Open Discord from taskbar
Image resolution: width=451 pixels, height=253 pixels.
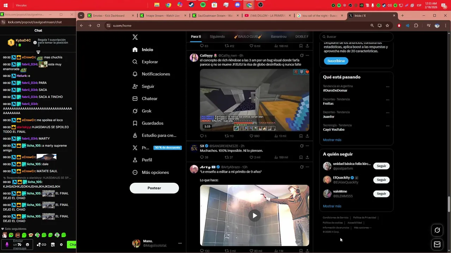237,5
